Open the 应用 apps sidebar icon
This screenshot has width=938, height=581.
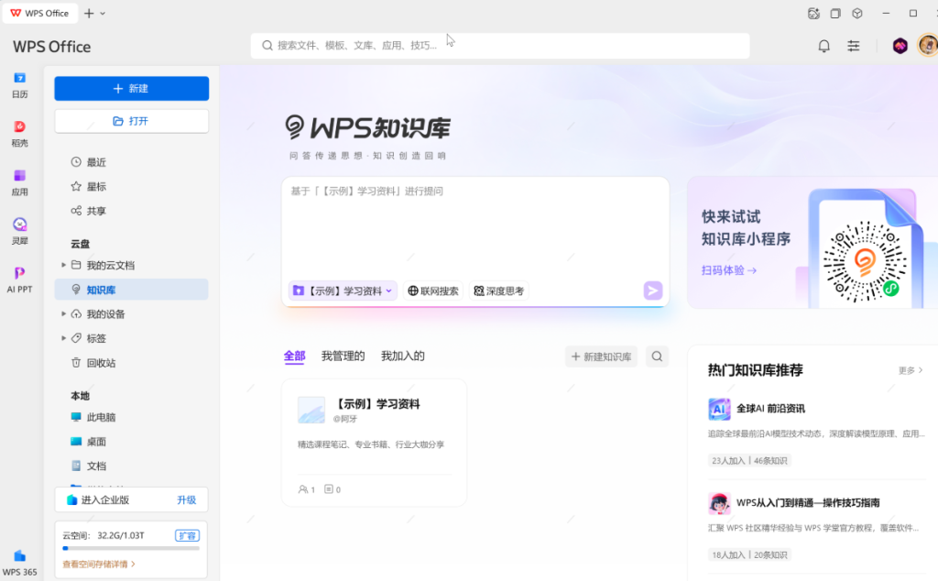[20, 182]
